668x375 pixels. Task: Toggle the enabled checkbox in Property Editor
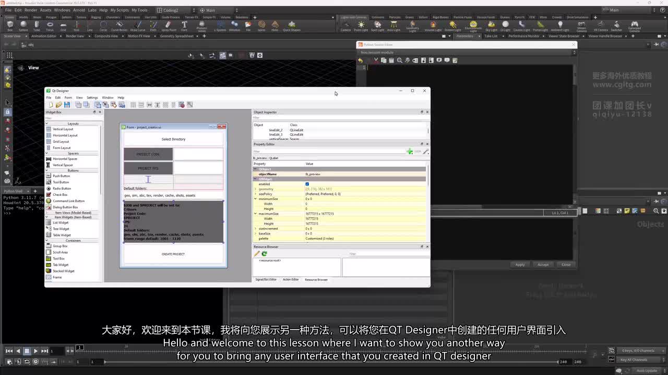point(307,184)
